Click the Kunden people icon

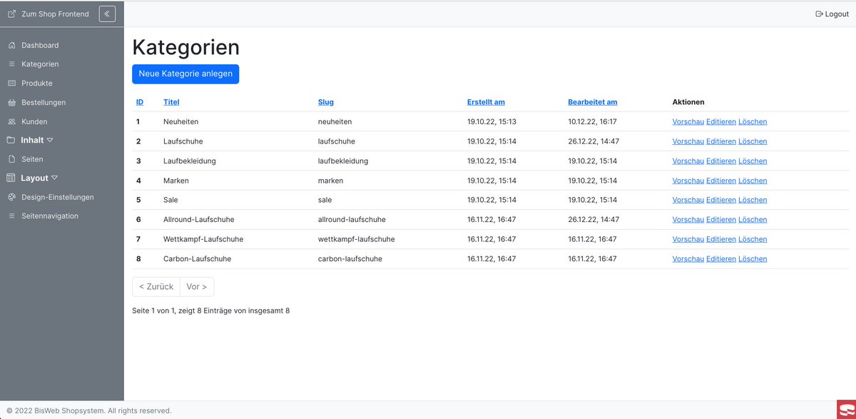point(11,121)
